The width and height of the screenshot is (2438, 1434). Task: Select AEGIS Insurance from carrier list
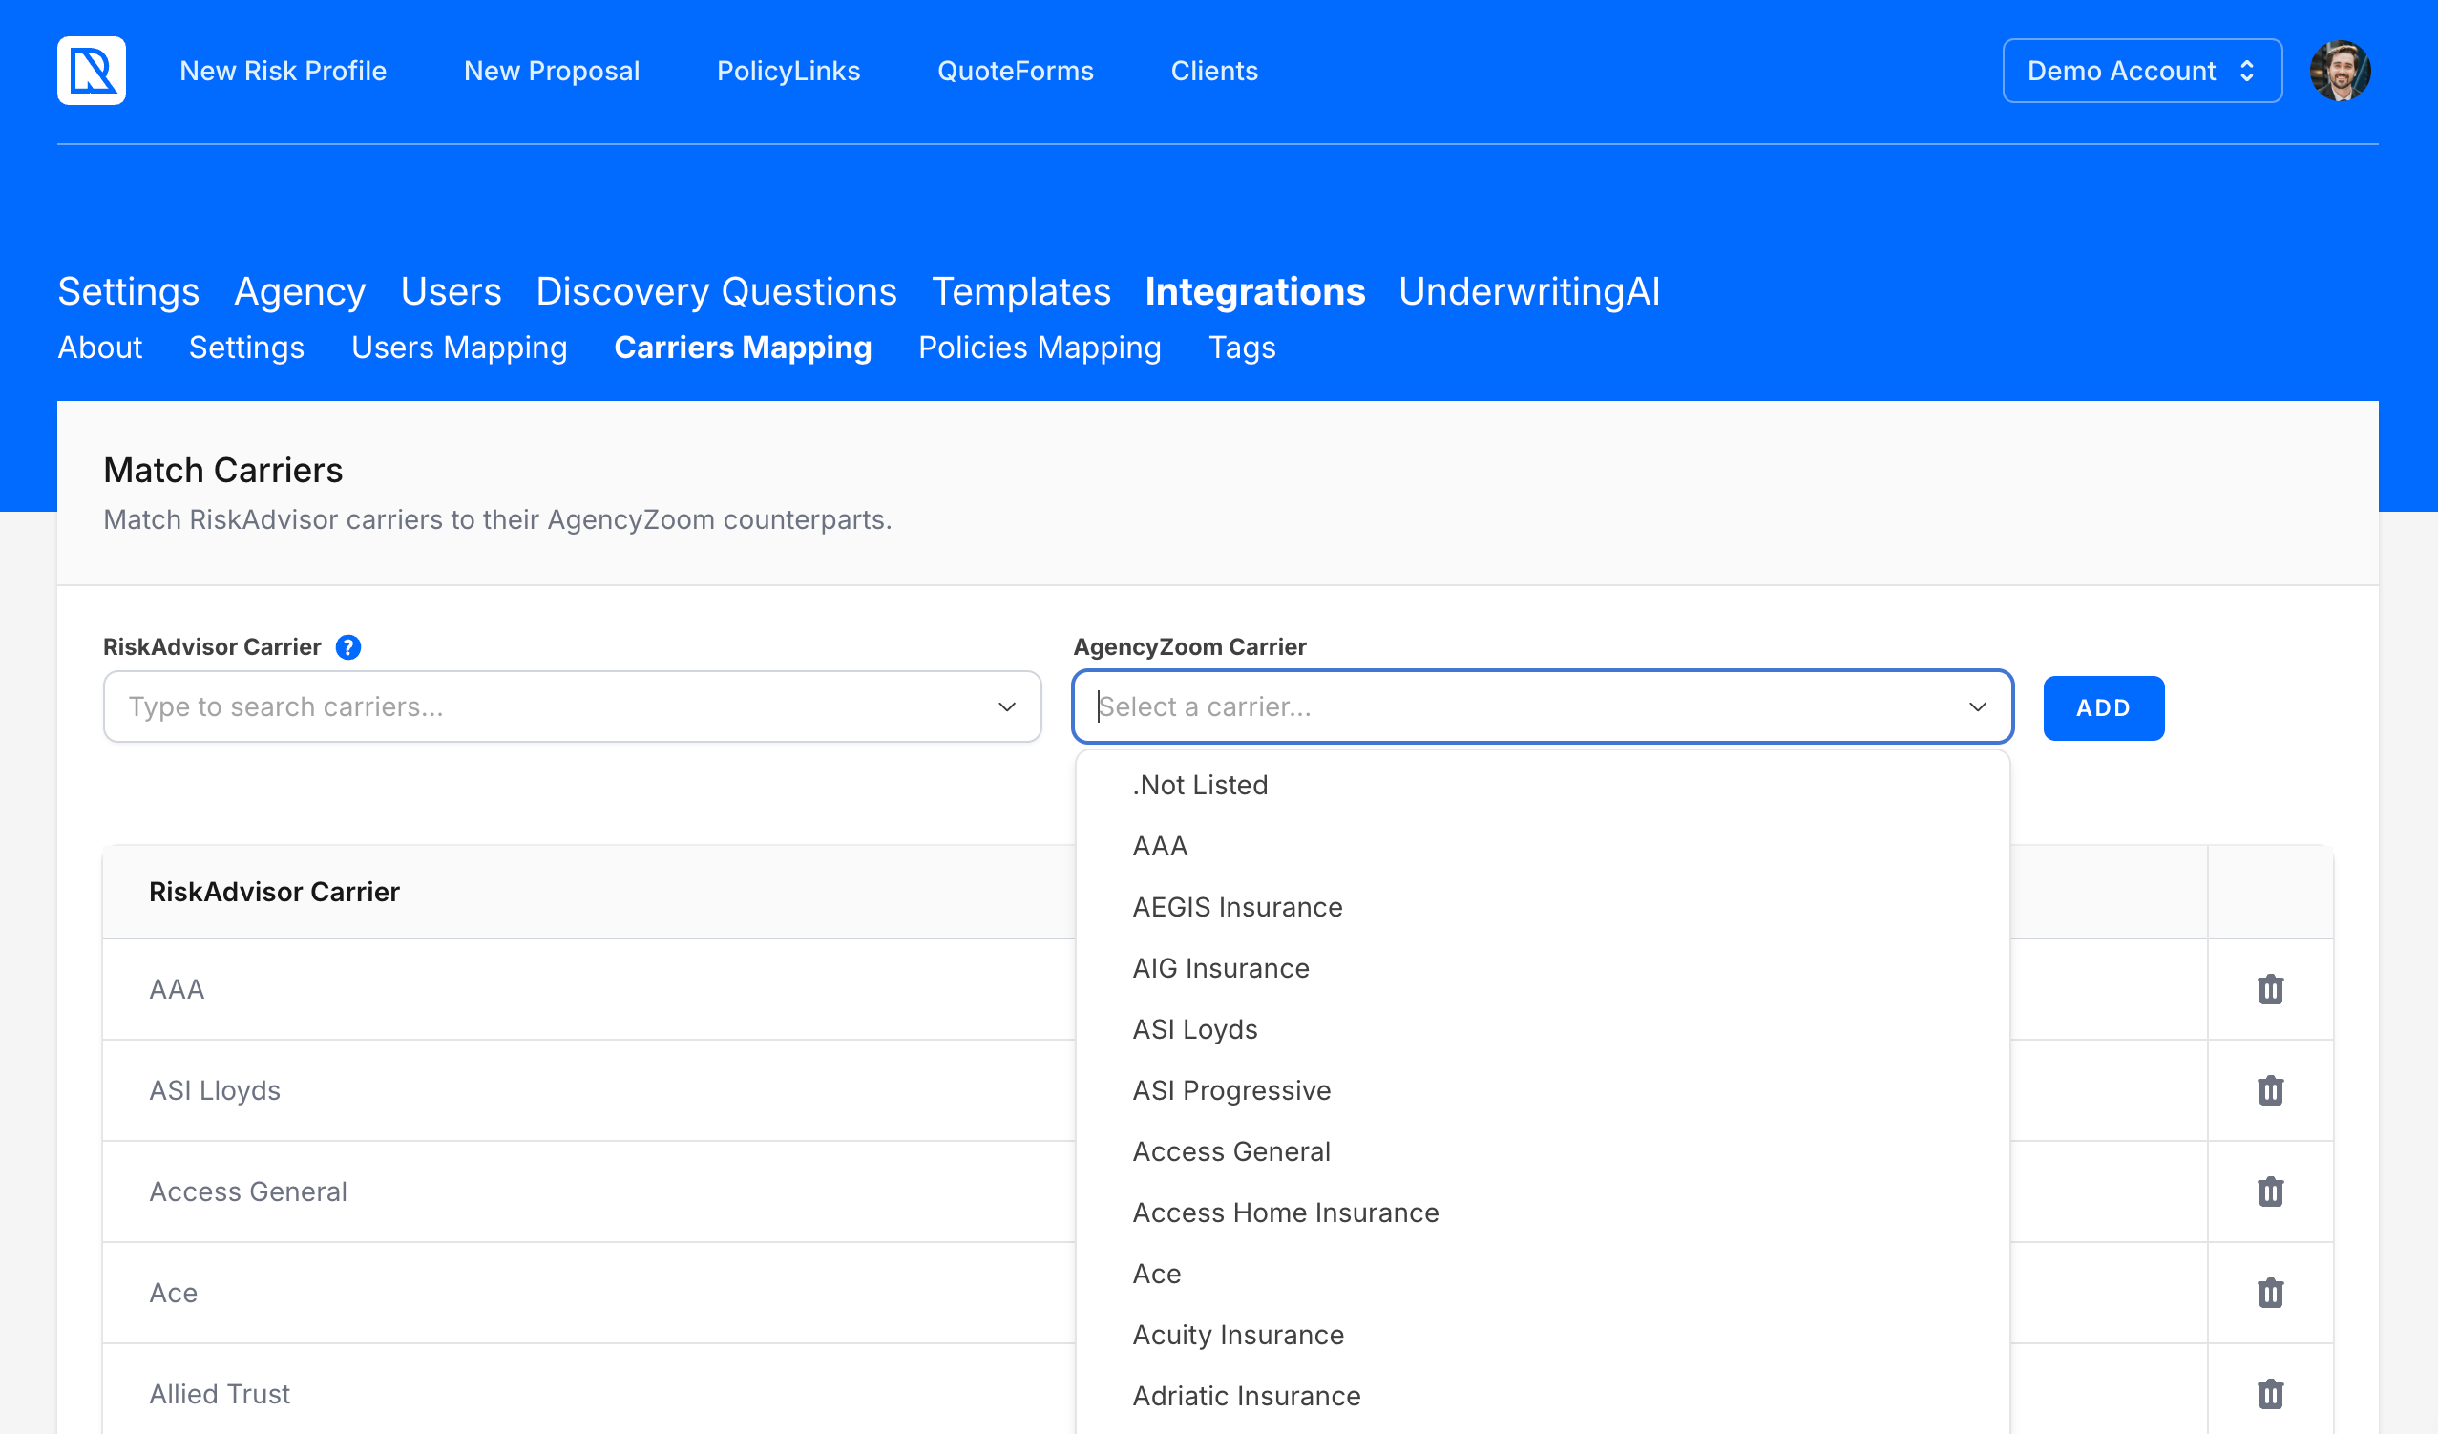click(1237, 908)
